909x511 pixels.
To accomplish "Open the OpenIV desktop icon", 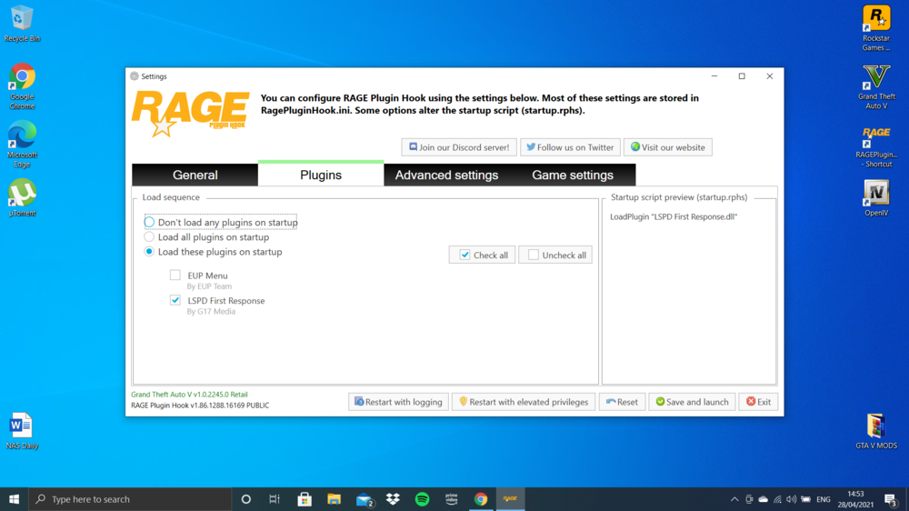I will coord(876,198).
